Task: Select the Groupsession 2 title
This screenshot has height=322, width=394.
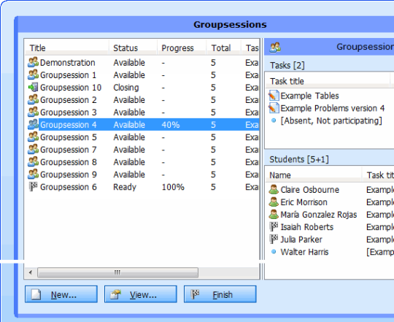Action: tap(69, 100)
